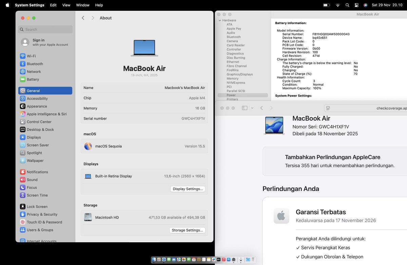Select Desktop & Dock in sidebar
This screenshot has height=265, width=407.
coord(45,129)
